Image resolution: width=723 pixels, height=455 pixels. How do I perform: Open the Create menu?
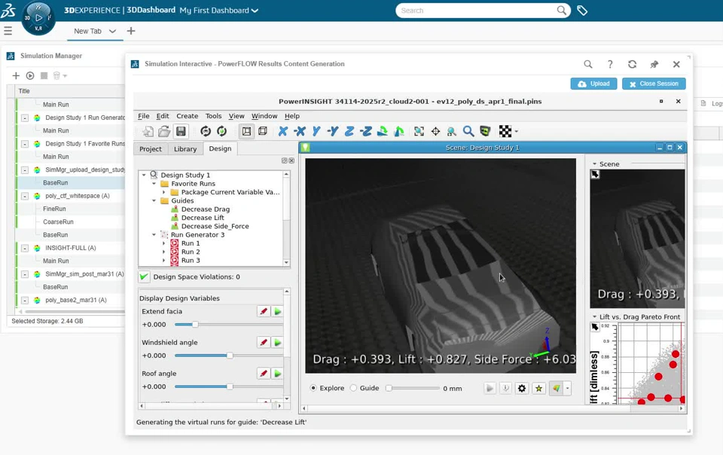pos(188,116)
